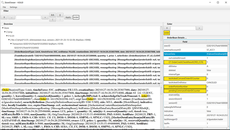Click the Field column header
The width and height of the screenshot is (230, 130).
(185, 42)
